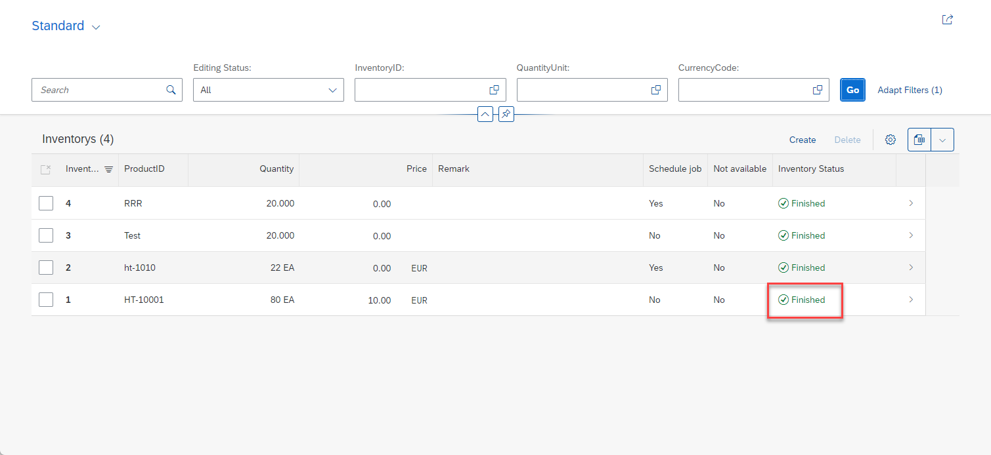Click Schedule job 'Yes' in ht-1010 row

(656, 267)
